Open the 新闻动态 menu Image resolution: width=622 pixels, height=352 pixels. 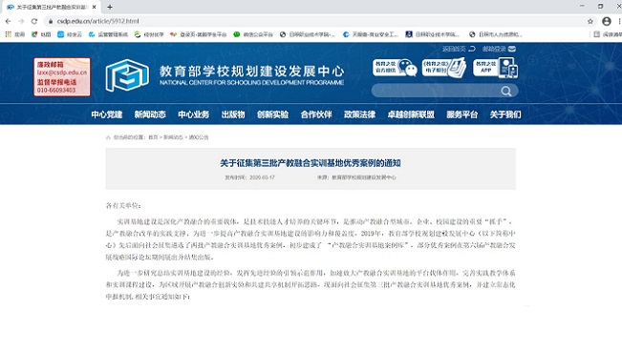[x=150, y=114]
